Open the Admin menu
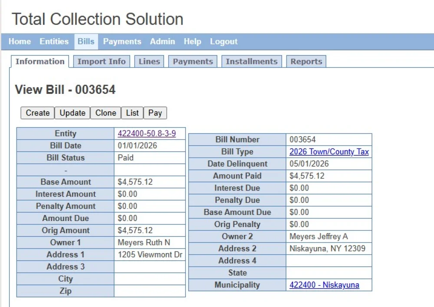 [162, 42]
